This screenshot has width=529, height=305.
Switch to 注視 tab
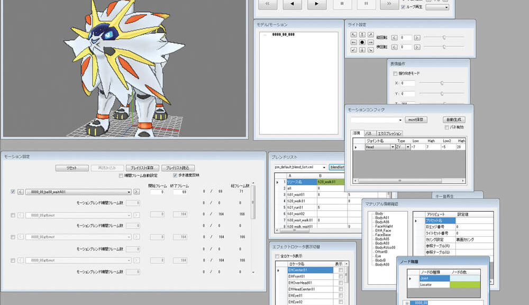357,133
